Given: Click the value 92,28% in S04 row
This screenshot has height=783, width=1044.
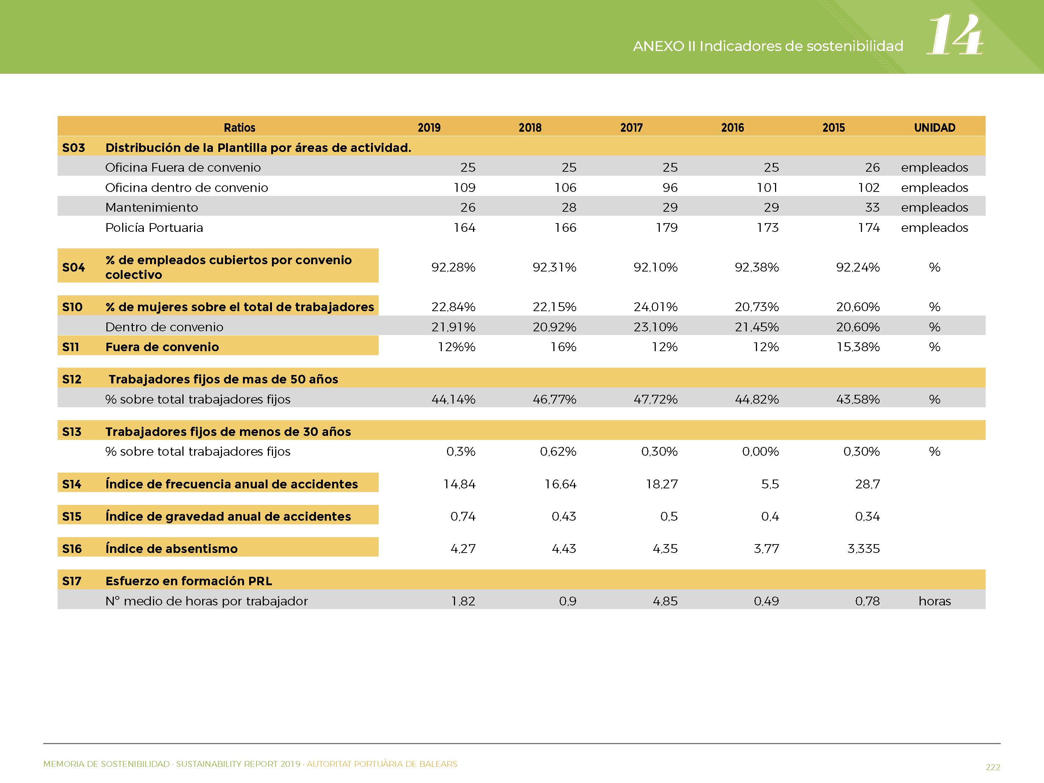Looking at the screenshot, I should [453, 267].
